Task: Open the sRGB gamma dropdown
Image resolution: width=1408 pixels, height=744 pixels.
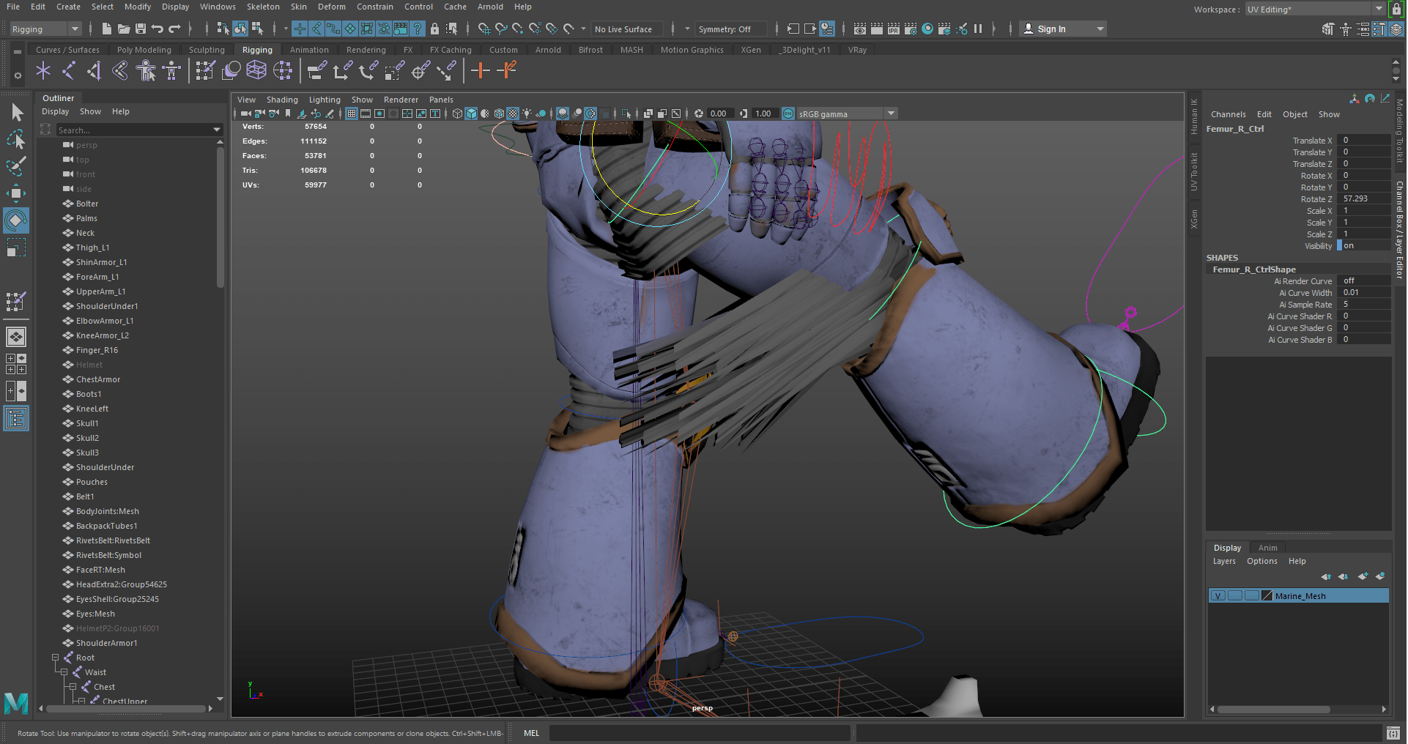Action: 891,114
